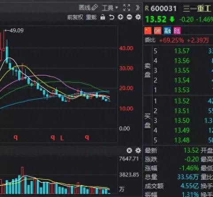Click the stock name 三一重工
213x197 pixels.
tap(197, 8)
